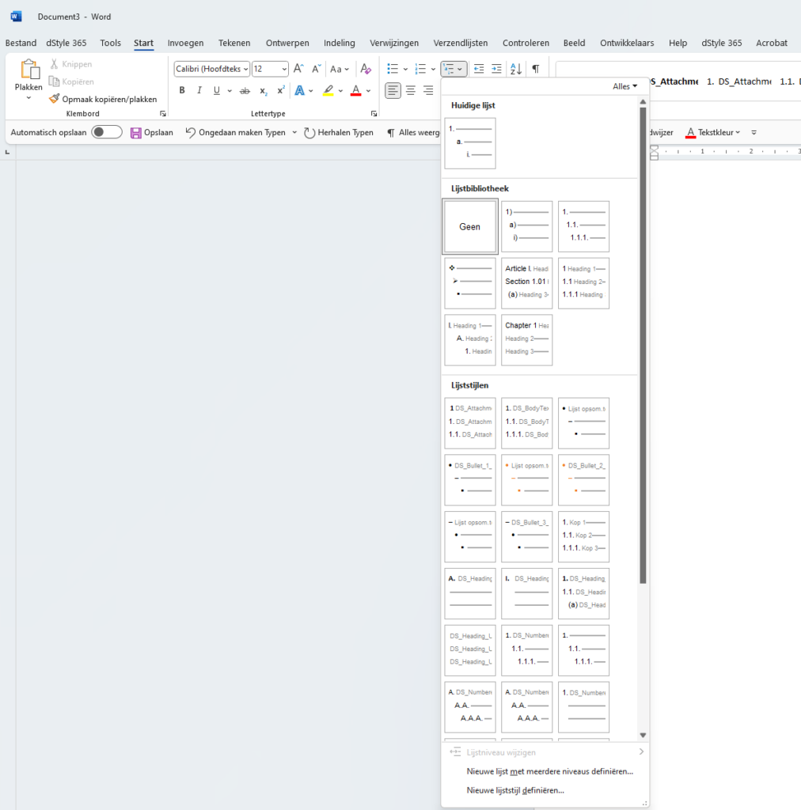Open the Tekstkleur dropdown arrow
The height and width of the screenshot is (810, 801).
pos(738,133)
